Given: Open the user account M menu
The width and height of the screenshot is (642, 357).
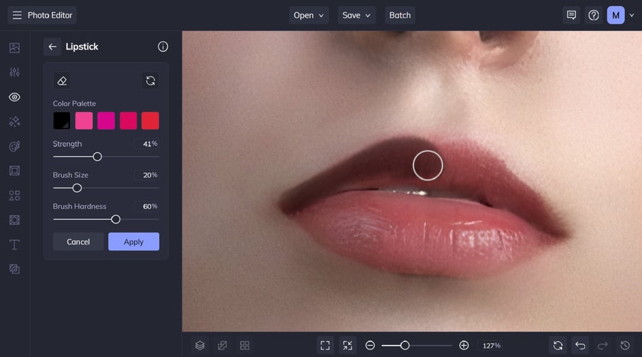Looking at the screenshot, I should 615,15.
